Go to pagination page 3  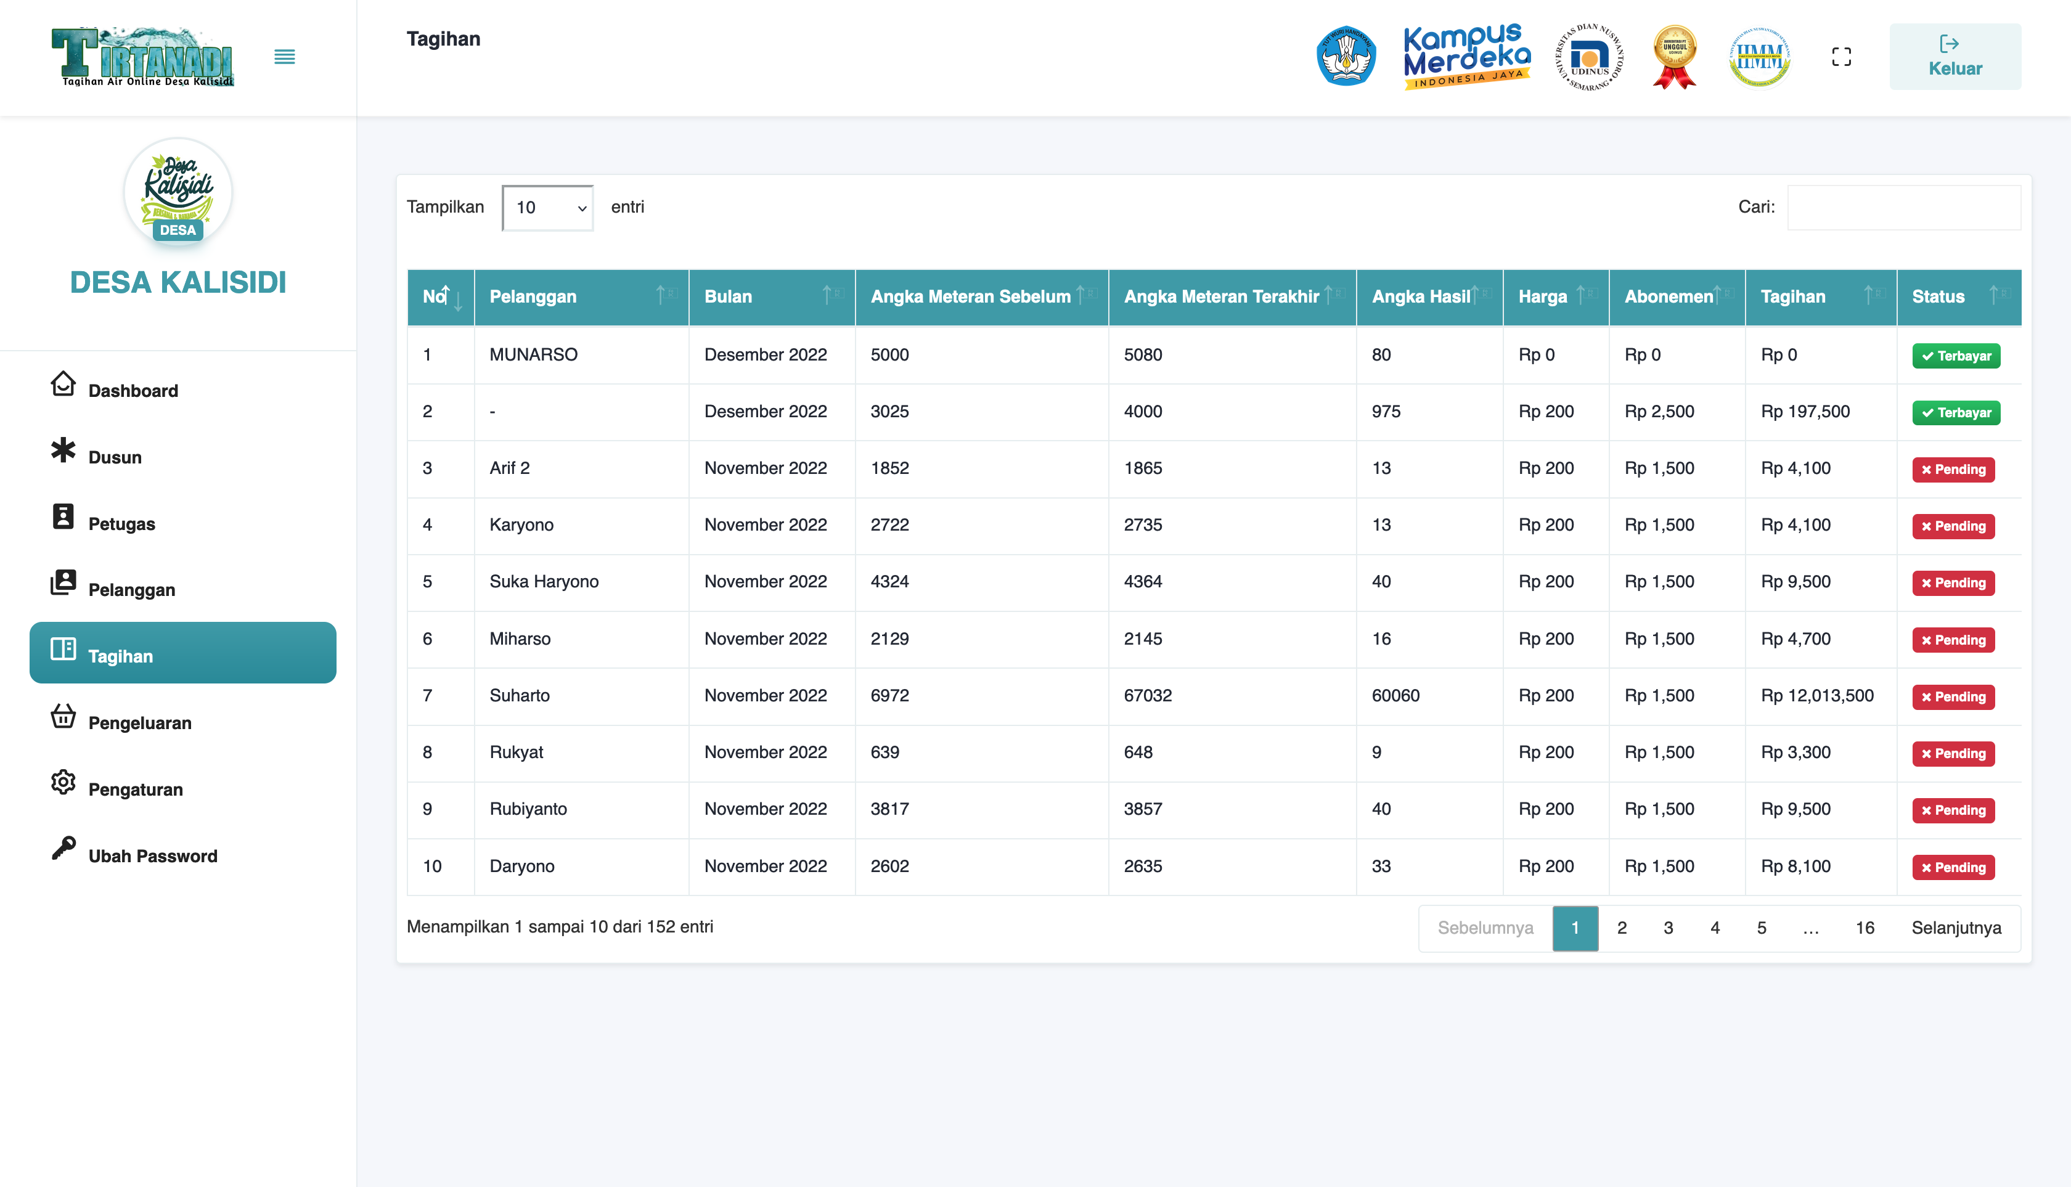(x=1667, y=928)
